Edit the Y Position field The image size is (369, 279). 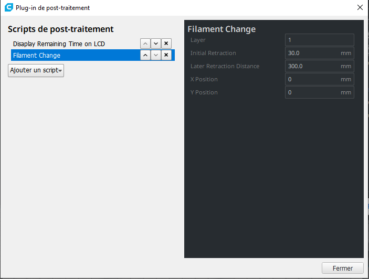(320, 93)
